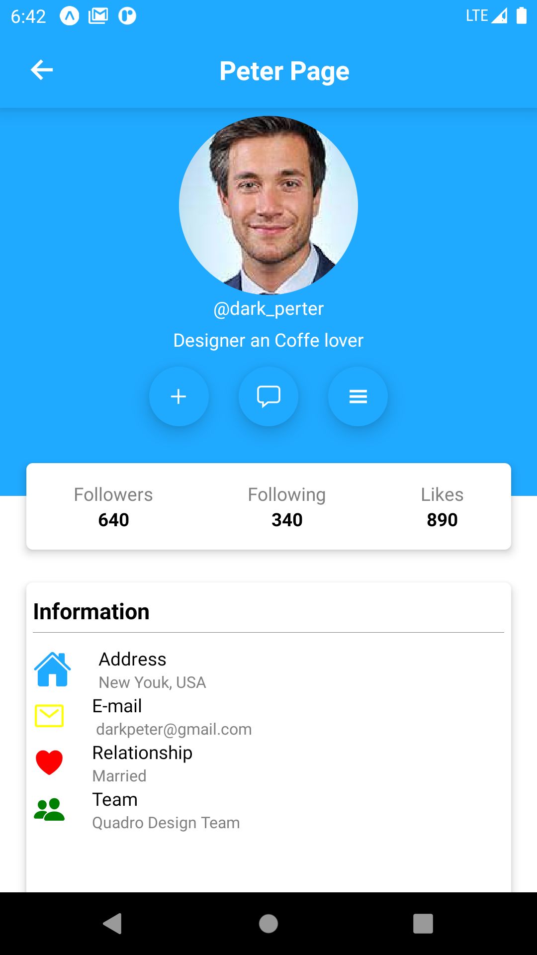Open darkpeter@gmail.com email address
This screenshot has height=955, width=537.
pos(174,729)
